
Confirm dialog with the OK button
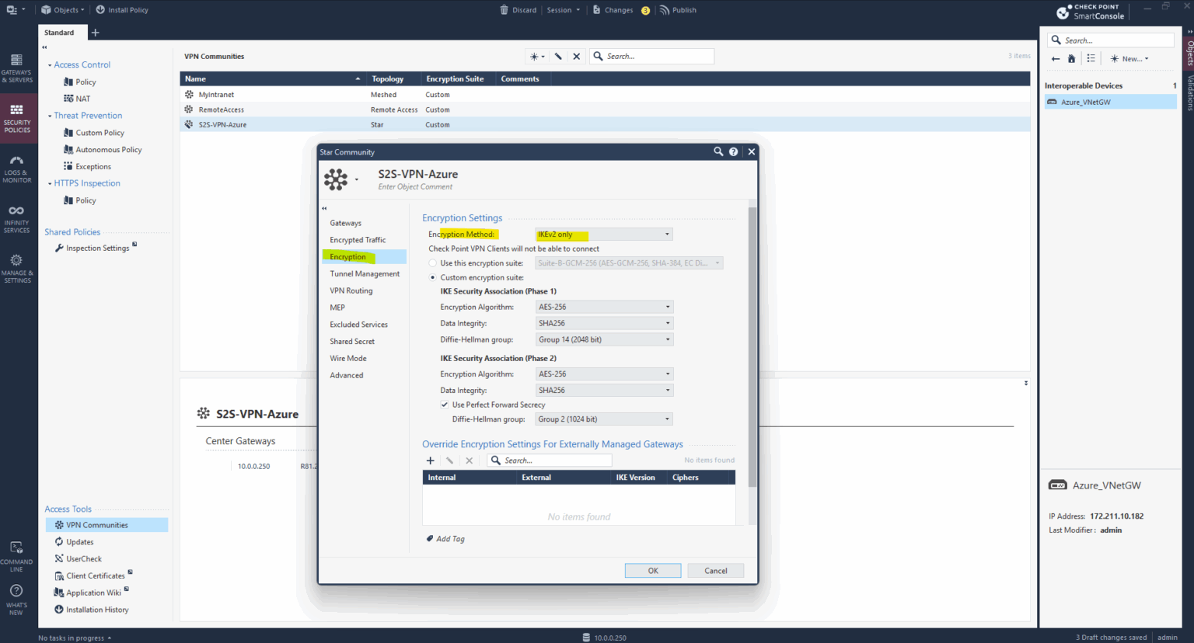(652, 570)
